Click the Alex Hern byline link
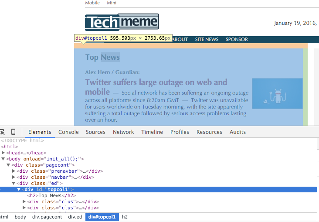The width and height of the screenshot is (319, 222). pos(98,72)
